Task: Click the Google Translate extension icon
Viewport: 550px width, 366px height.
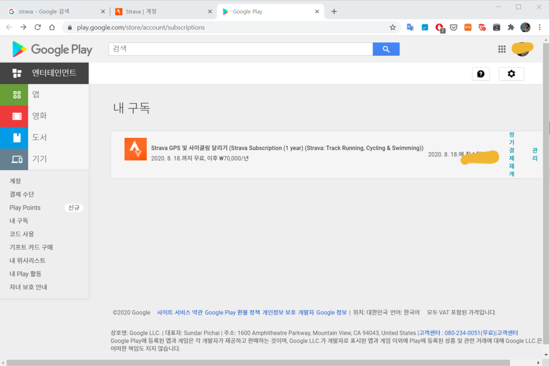Action: pos(410,27)
